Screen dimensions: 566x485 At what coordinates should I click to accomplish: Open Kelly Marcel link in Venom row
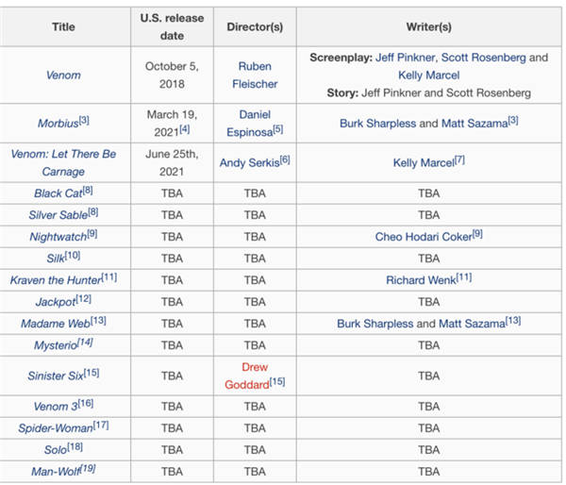pyautogui.click(x=429, y=75)
